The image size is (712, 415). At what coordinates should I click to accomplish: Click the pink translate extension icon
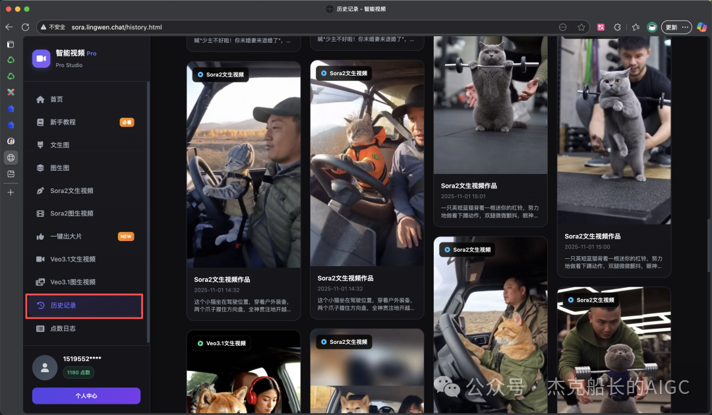coord(601,27)
